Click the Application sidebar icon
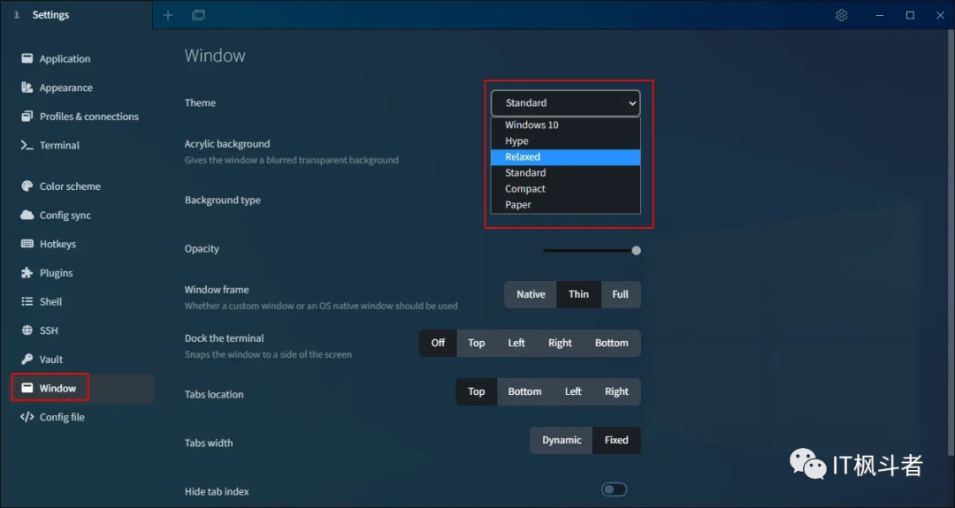 coord(27,58)
